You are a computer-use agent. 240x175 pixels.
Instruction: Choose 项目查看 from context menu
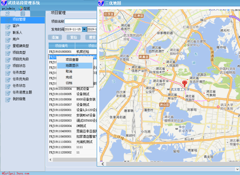(x=72, y=60)
